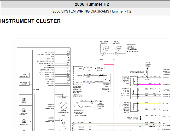This screenshot has width=170, height=131.
Task: Click the Traction Control IND lamp symbol
Action: pos(24,110)
